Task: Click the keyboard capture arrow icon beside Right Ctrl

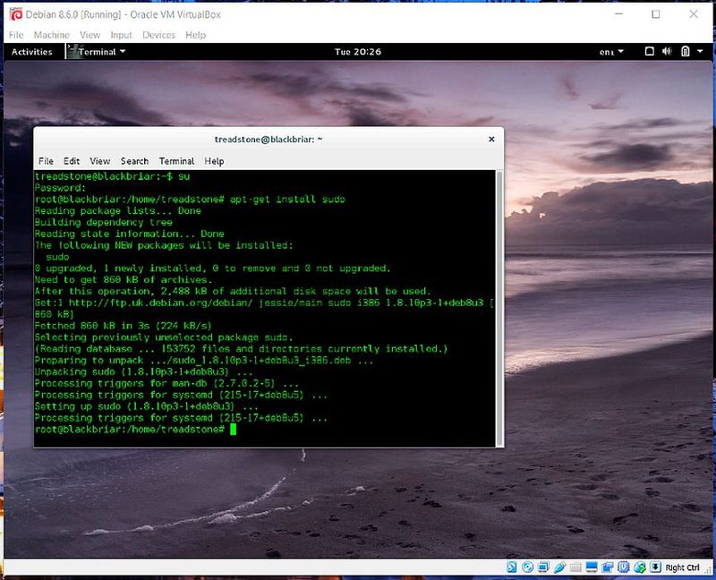Action: tap(655, 567)
